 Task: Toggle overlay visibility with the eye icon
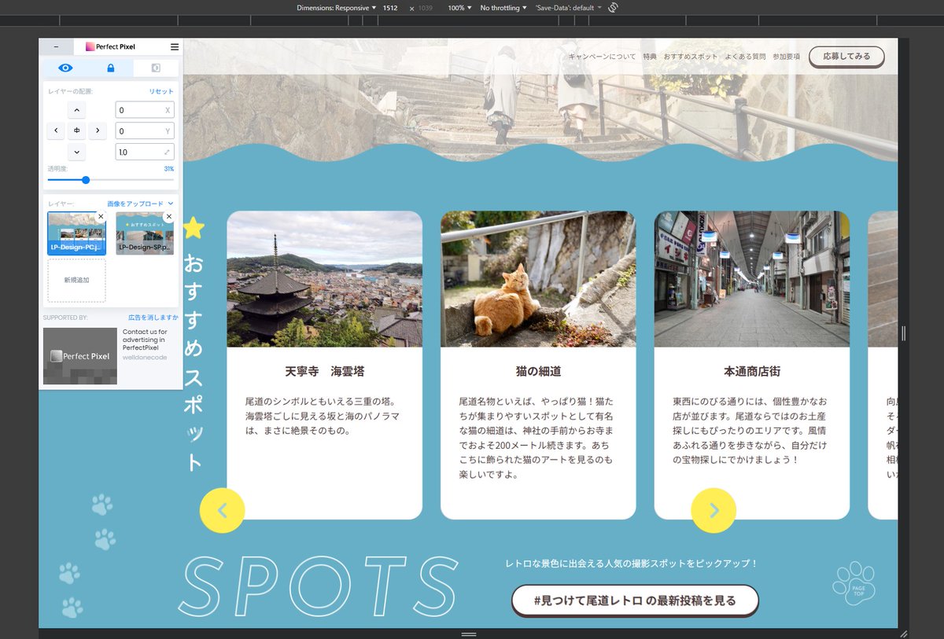[x=65, y=68]
